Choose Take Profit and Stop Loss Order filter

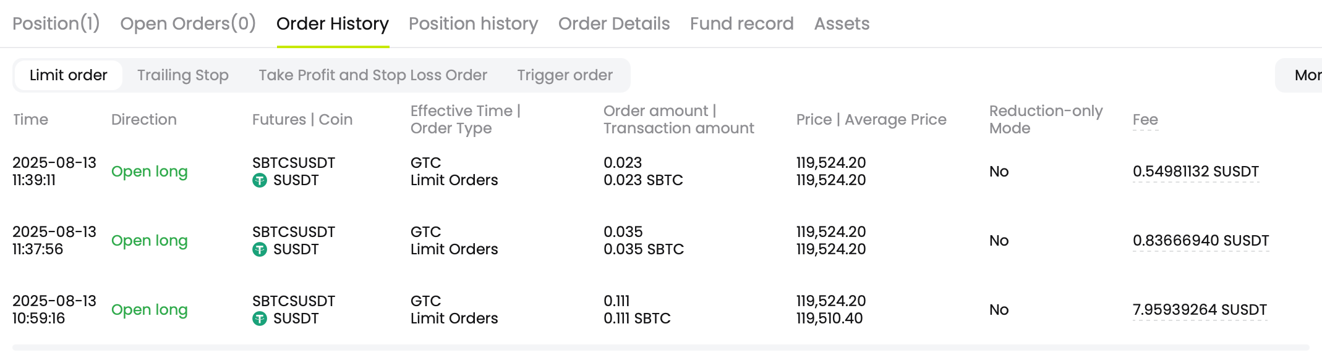point(373,75)
